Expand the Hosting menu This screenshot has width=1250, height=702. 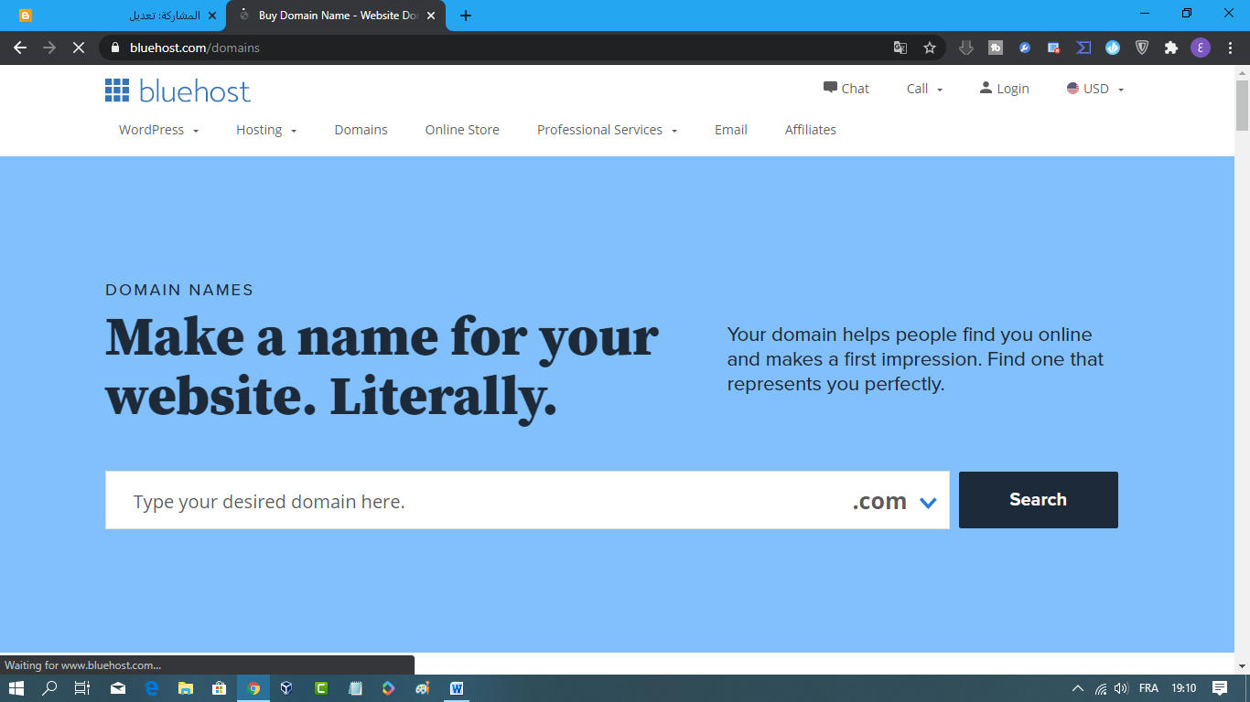click(x=266, y=130)
